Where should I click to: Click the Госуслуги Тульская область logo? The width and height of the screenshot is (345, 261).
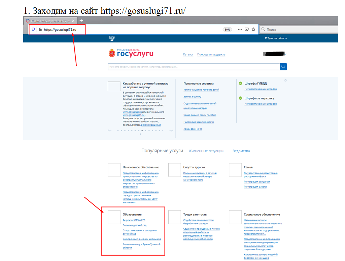click(x=131, y=53)
